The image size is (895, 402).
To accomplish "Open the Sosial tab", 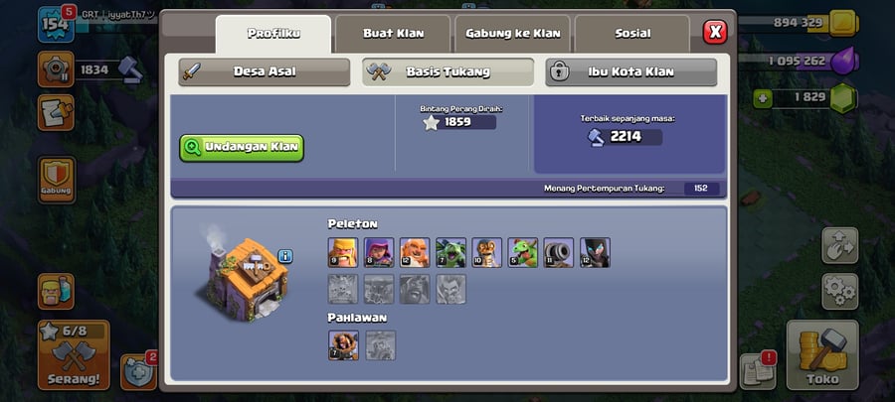I will tap(632, 34).
